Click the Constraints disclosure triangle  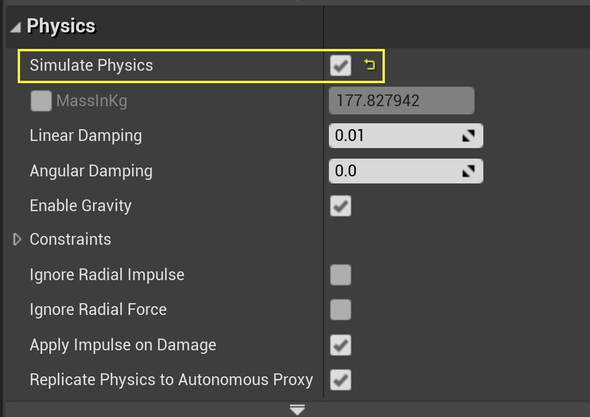pyautogui.click(x=17, y=239)
